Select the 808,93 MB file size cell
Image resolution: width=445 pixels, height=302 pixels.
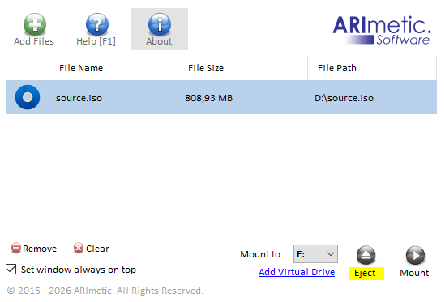click(209, 98)
